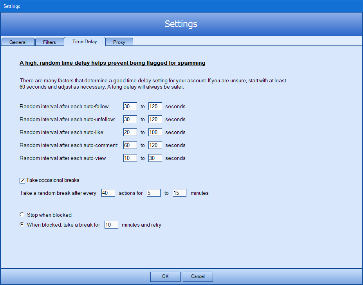Click the 'Random interval after each auto-unfollow:' label

pos(67,120)
